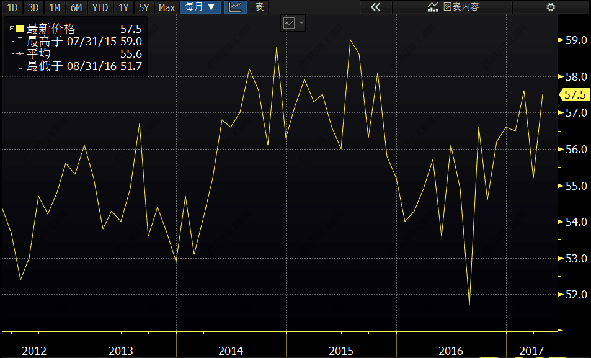Click the 2016 x-axis label

click(x=451, y=351)
